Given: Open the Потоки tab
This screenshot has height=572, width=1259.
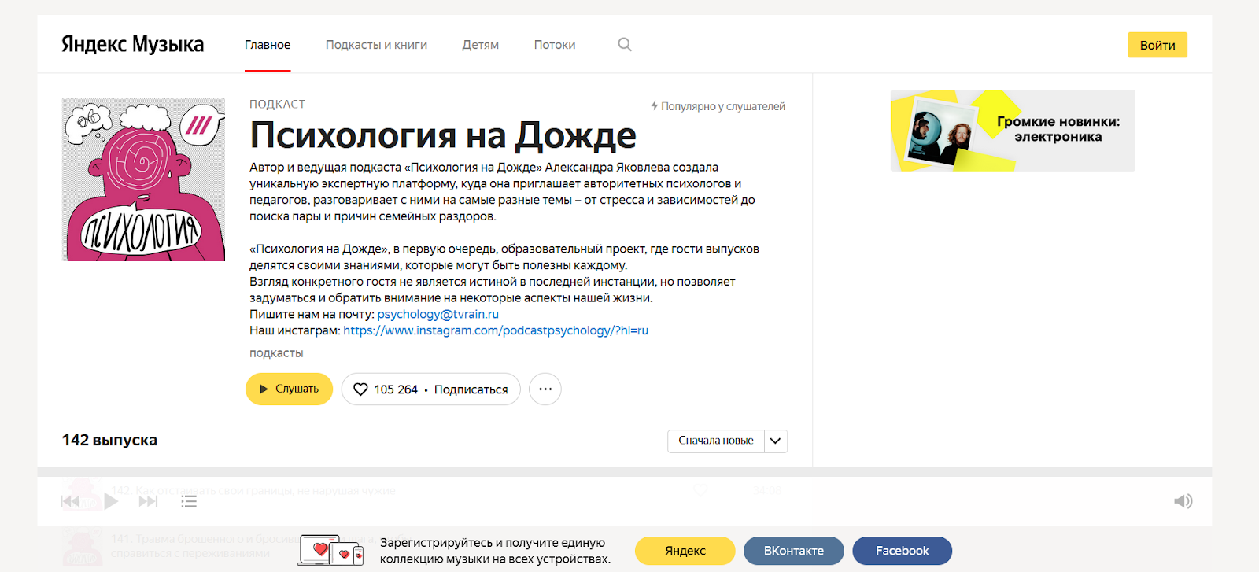Looking at the screenshot, I should pos(555,45).
